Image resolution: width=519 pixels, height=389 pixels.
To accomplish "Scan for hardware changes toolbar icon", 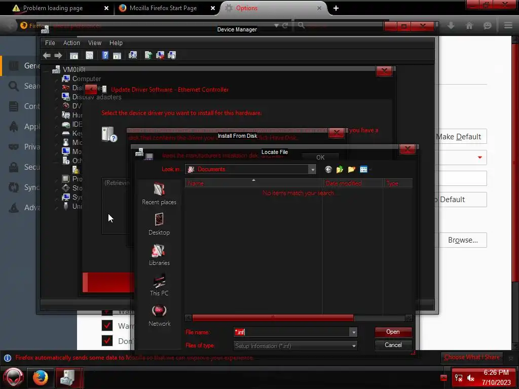I will coord(133,55).
